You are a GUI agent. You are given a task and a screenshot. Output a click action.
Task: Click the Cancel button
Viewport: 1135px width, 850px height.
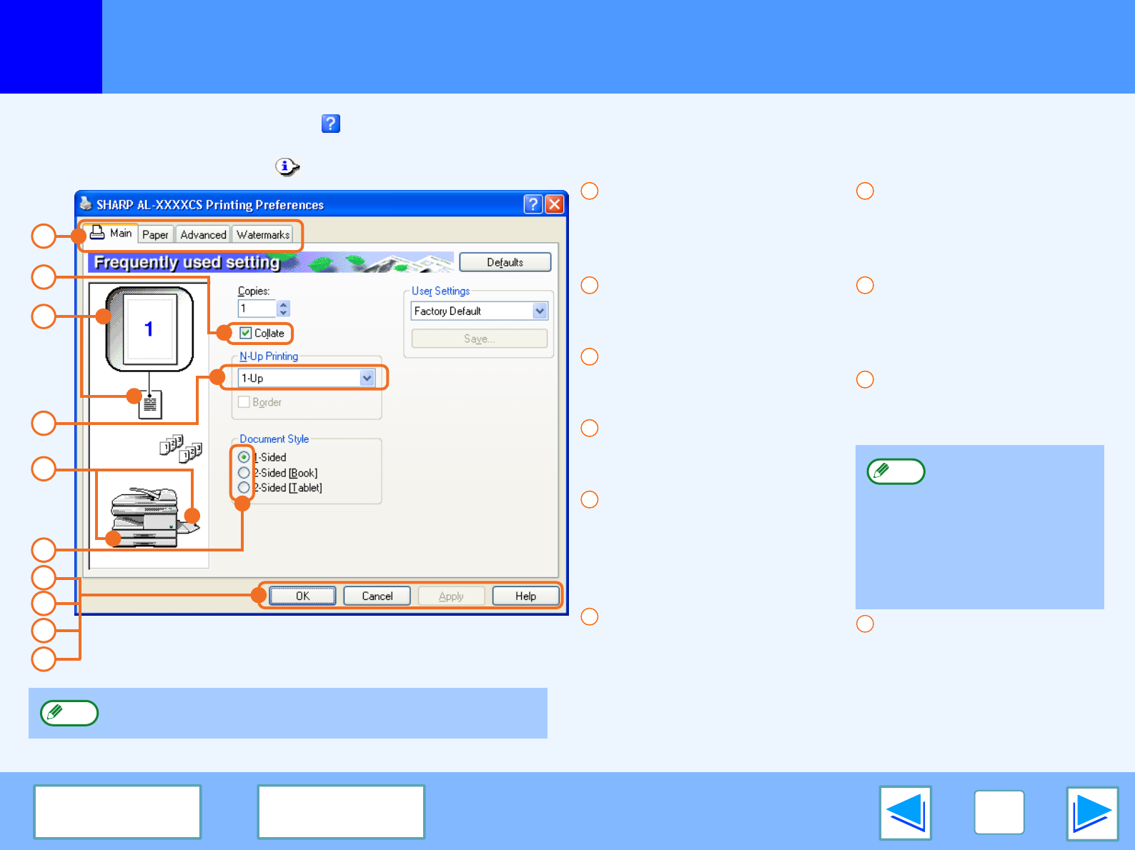pos(377,596)
